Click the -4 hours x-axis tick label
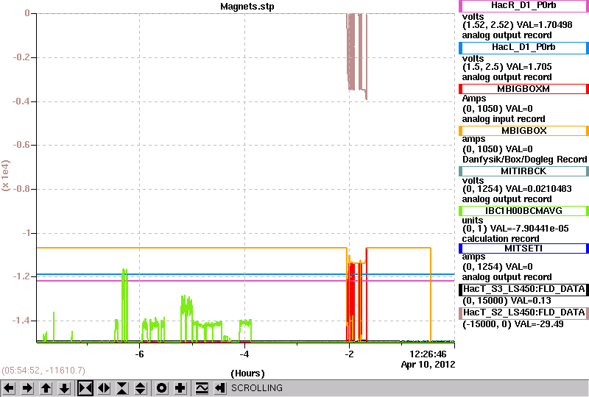589x397 pixels. point(244,354)
